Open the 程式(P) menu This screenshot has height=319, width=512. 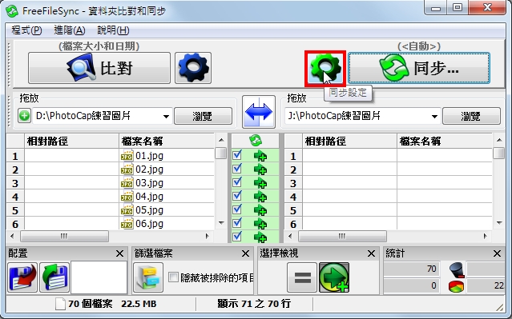[26, 30]
